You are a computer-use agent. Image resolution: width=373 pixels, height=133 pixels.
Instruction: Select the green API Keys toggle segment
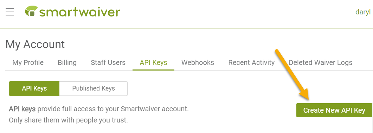pos(34,88)
